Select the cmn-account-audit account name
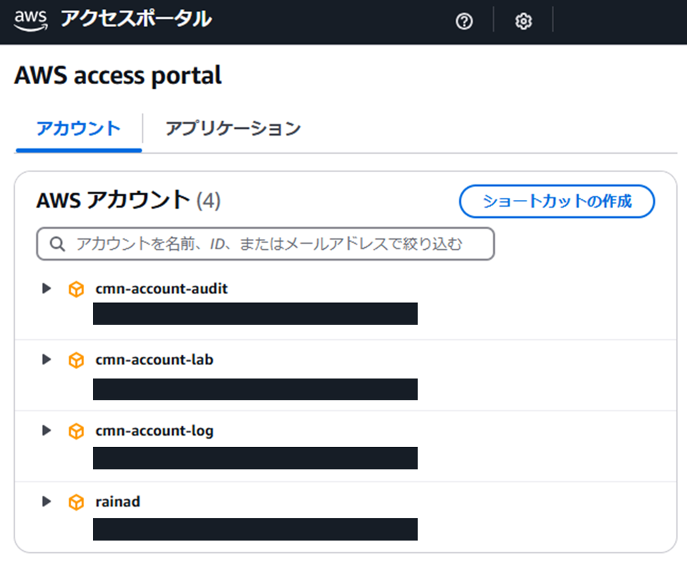 [162, 289]
